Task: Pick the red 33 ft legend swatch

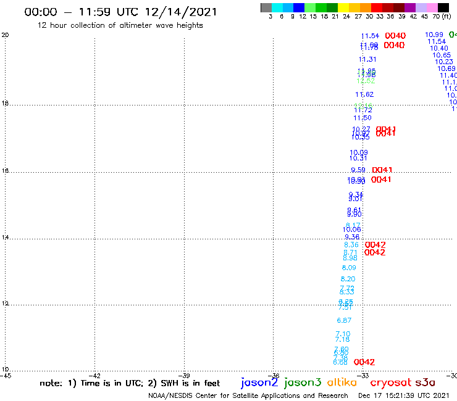Action: 377,7
